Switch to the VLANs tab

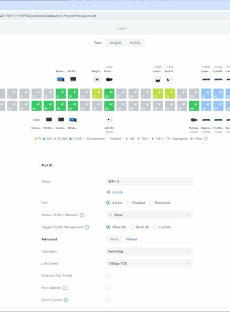point(135,43)
